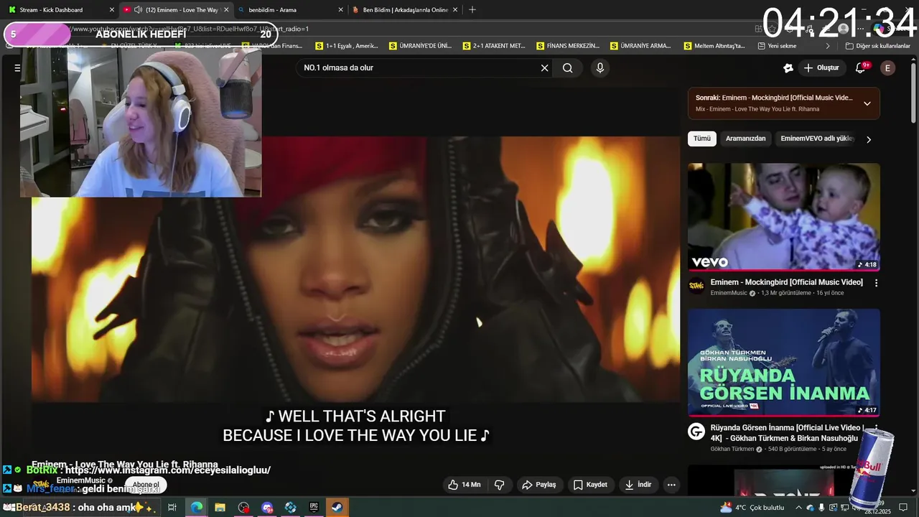Screen dimensions: 919x517
Task: Open Task View on the taskbar
Action: coord(172,508)
